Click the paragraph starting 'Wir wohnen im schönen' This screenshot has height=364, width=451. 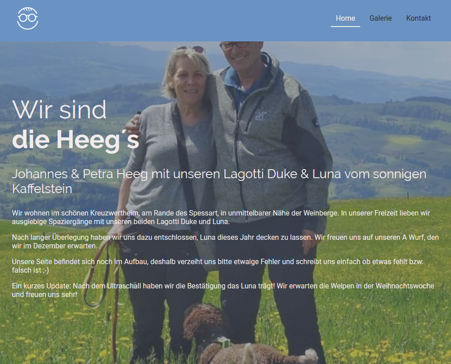tap(221, 217)
